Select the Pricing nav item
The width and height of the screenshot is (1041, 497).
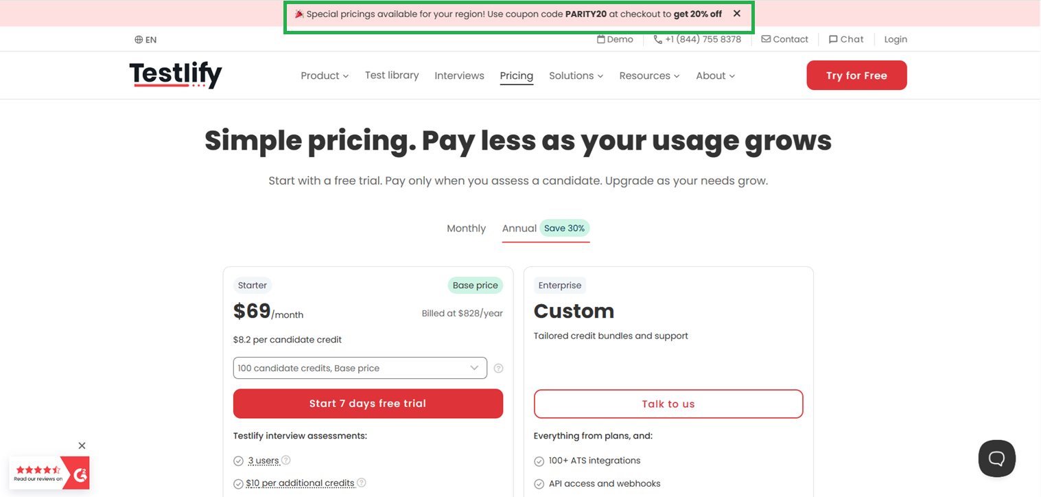517,76
